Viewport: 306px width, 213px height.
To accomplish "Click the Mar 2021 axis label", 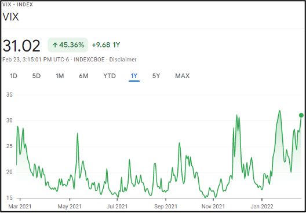I will pos(20,207).
